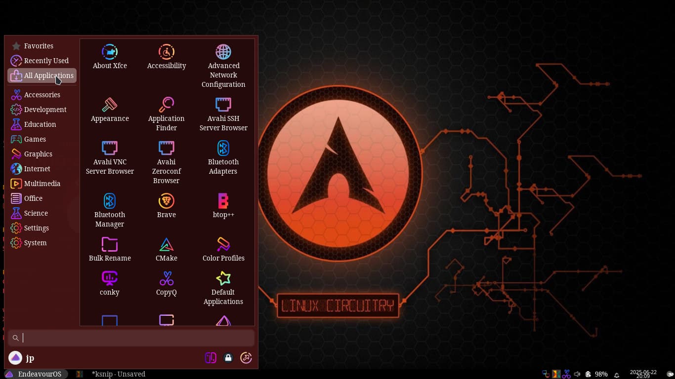Screen dimensions: 675x379
Task: Click the EndeavourOS menu button
Action: (34, 374)
